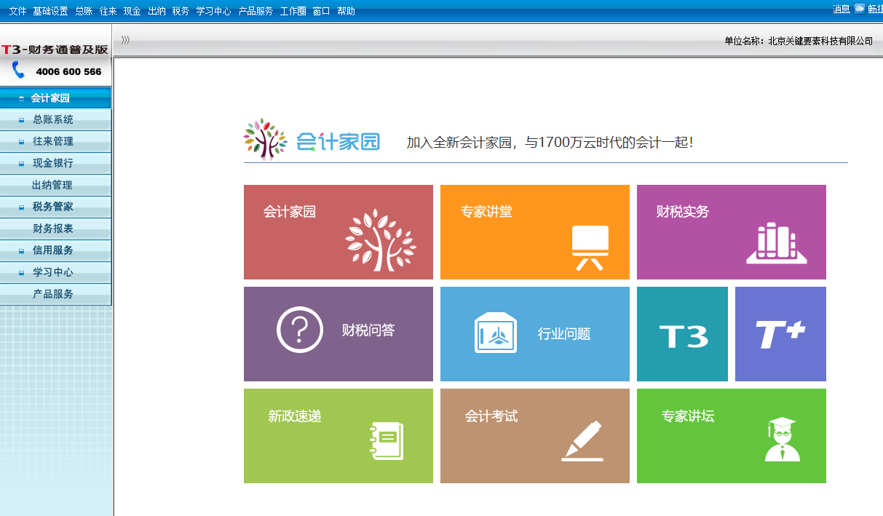Screen dimensions: 883x516
Task: Click the 行业问题 tile icon
Action: (496, 333)
